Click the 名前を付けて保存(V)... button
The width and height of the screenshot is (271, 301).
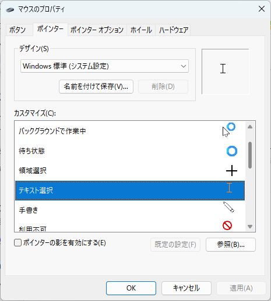click(96, 87)
